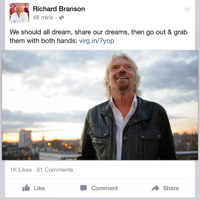200x200 pixels.
Task: Click the post caption text
Action: click(99, 37)
